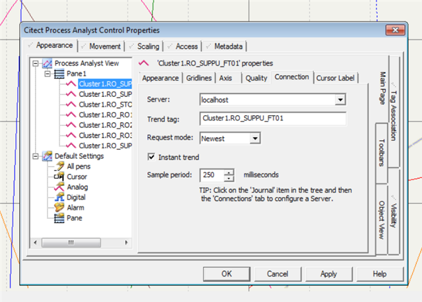The width and height of the screenshot is (422, 302).
Task: Click the Analog pen icon
Action: (x=59, y=187)
